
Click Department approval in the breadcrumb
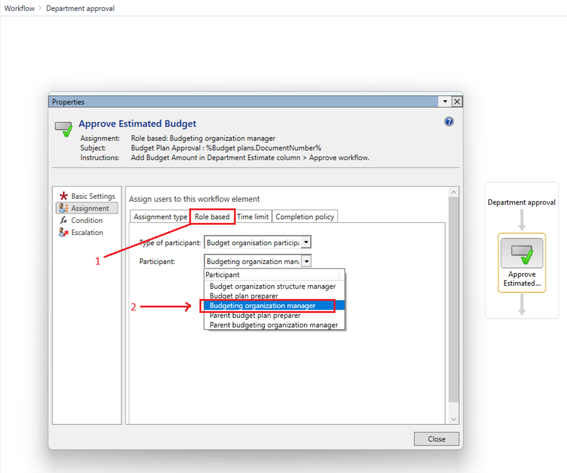[x=80, y=8]
